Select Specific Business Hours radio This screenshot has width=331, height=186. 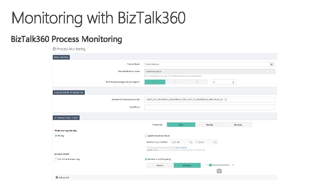point(146,136)
